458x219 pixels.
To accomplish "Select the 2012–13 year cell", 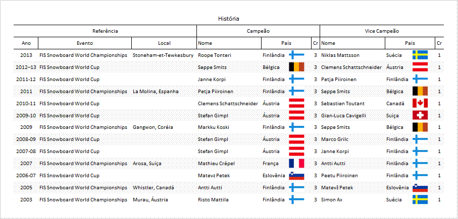I will 26,67.
